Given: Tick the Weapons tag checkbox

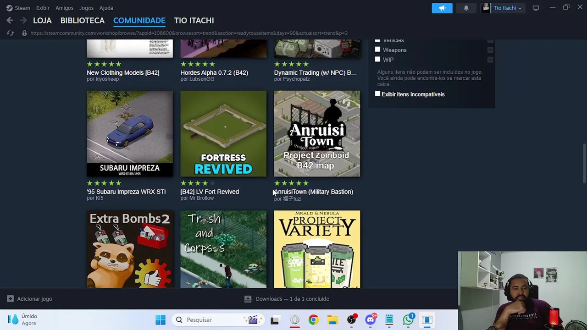Looking at the screenshot, I should [377, 49].
